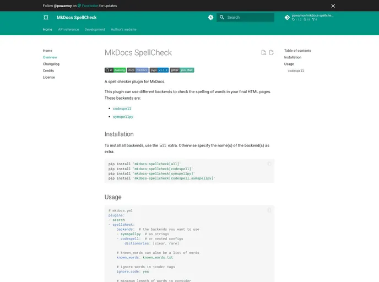Select the Home tab
Screen dimensions: 379x282
click(47, 30)
